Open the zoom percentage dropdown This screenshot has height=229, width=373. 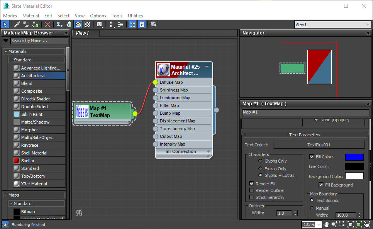click(x=319, y=224)
